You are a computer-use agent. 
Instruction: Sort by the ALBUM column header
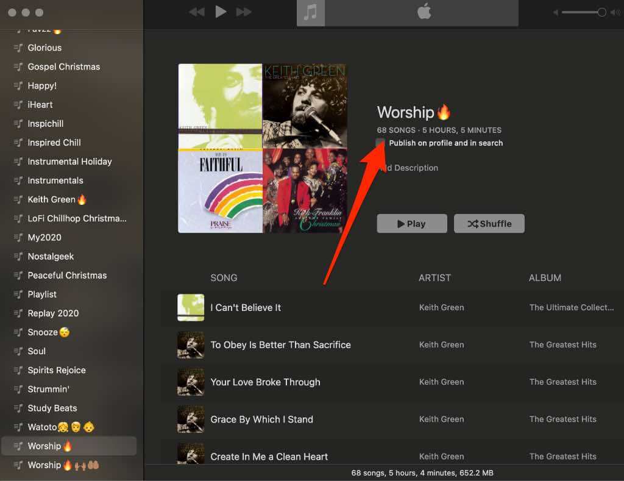point(545,278)
